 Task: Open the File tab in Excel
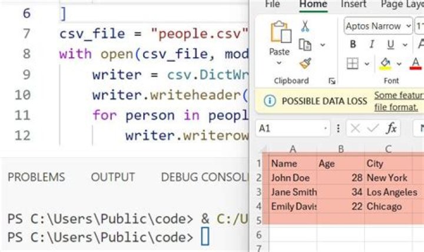coord(272,4)
